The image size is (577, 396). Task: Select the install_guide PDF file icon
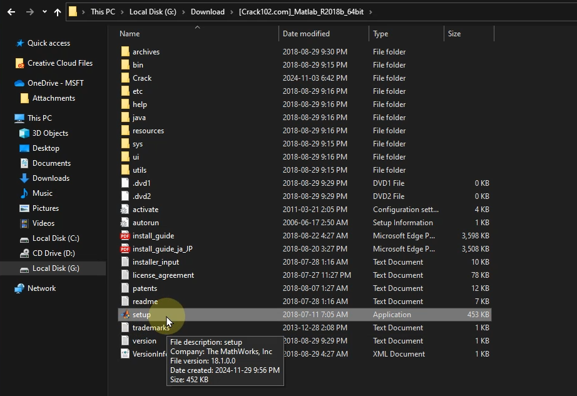point(125,236)
